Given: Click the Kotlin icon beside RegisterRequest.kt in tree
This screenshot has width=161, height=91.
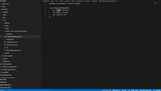Looking at the screenshot, I should click(x=6, y=37).
